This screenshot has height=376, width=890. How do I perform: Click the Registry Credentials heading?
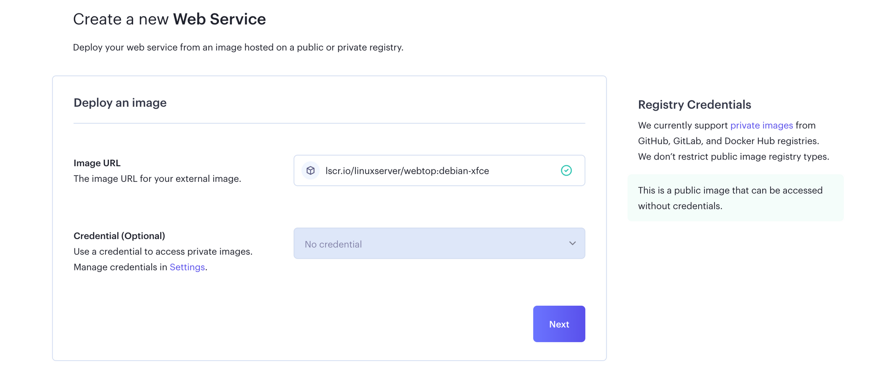pyautogui.click(x=694, y=104)
